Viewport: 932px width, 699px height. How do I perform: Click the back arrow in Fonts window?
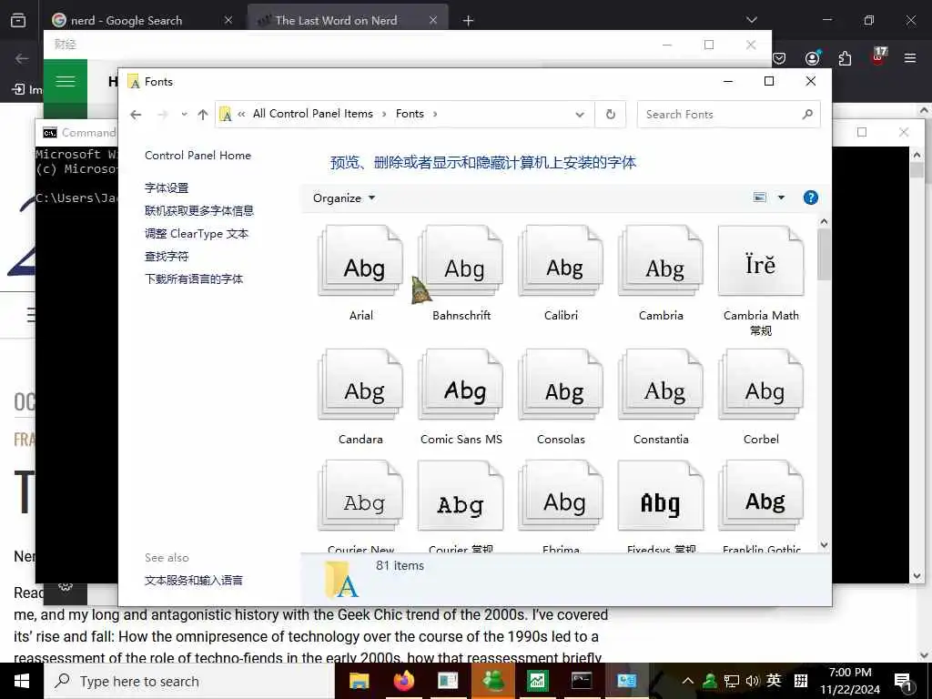(136, 114)
